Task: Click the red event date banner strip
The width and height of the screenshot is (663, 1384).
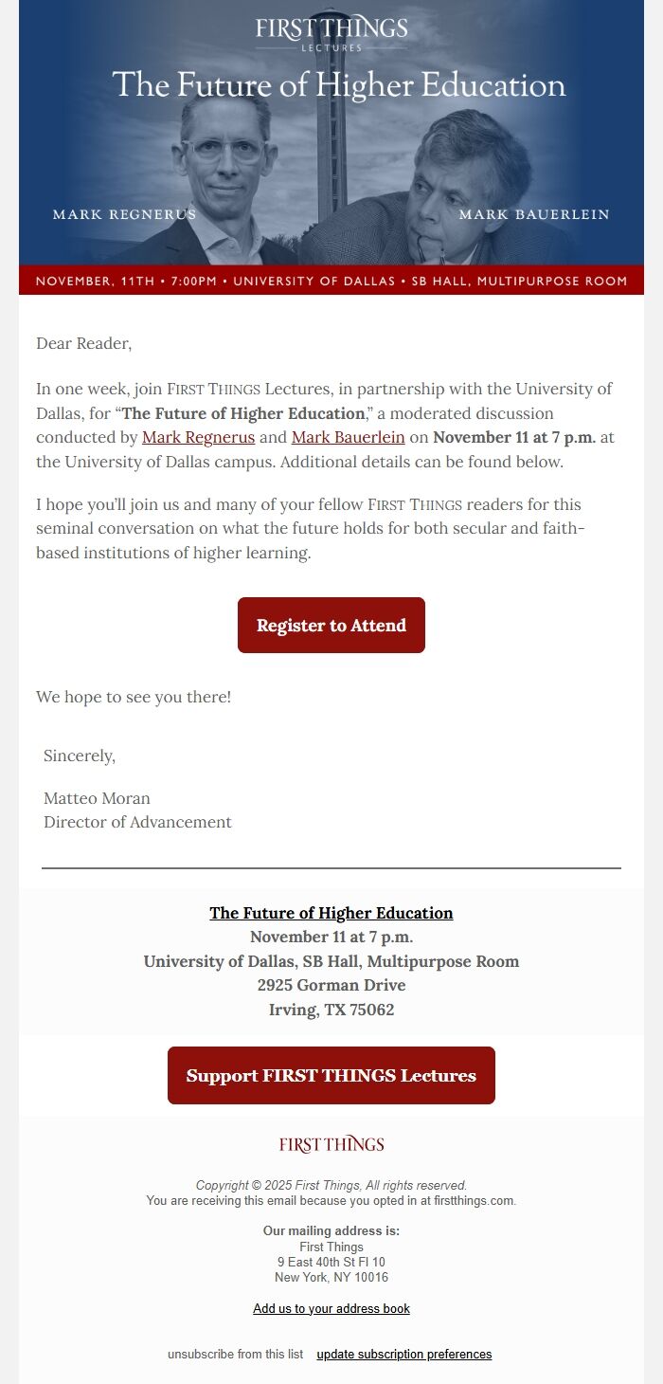Action: click(331, 281)
